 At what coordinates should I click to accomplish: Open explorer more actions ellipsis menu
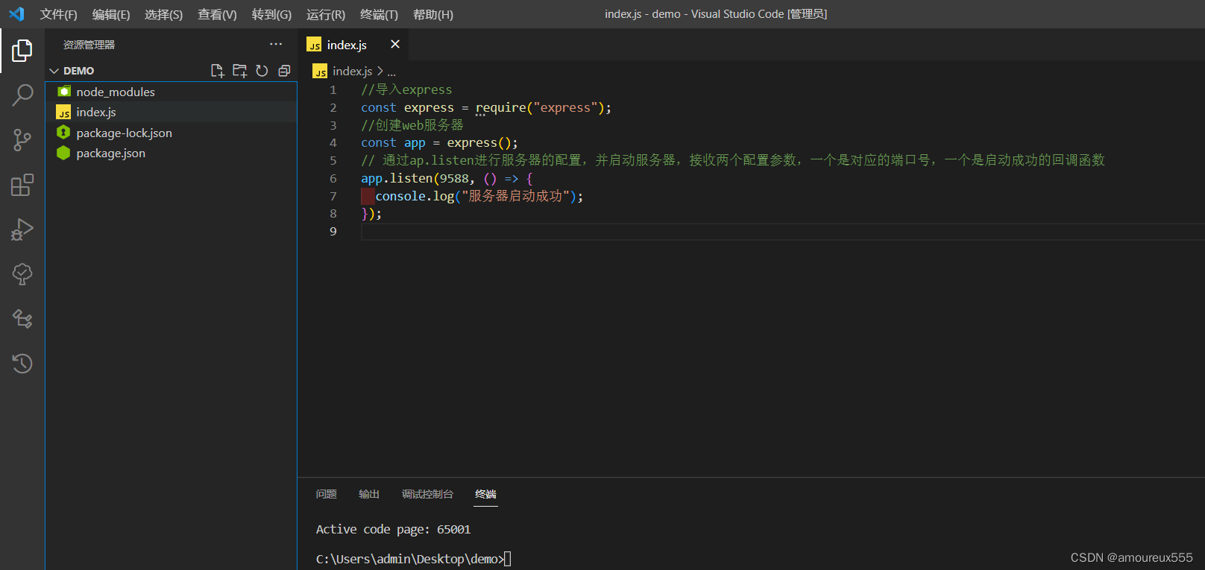pyautogui.click(x=276, y=45)
